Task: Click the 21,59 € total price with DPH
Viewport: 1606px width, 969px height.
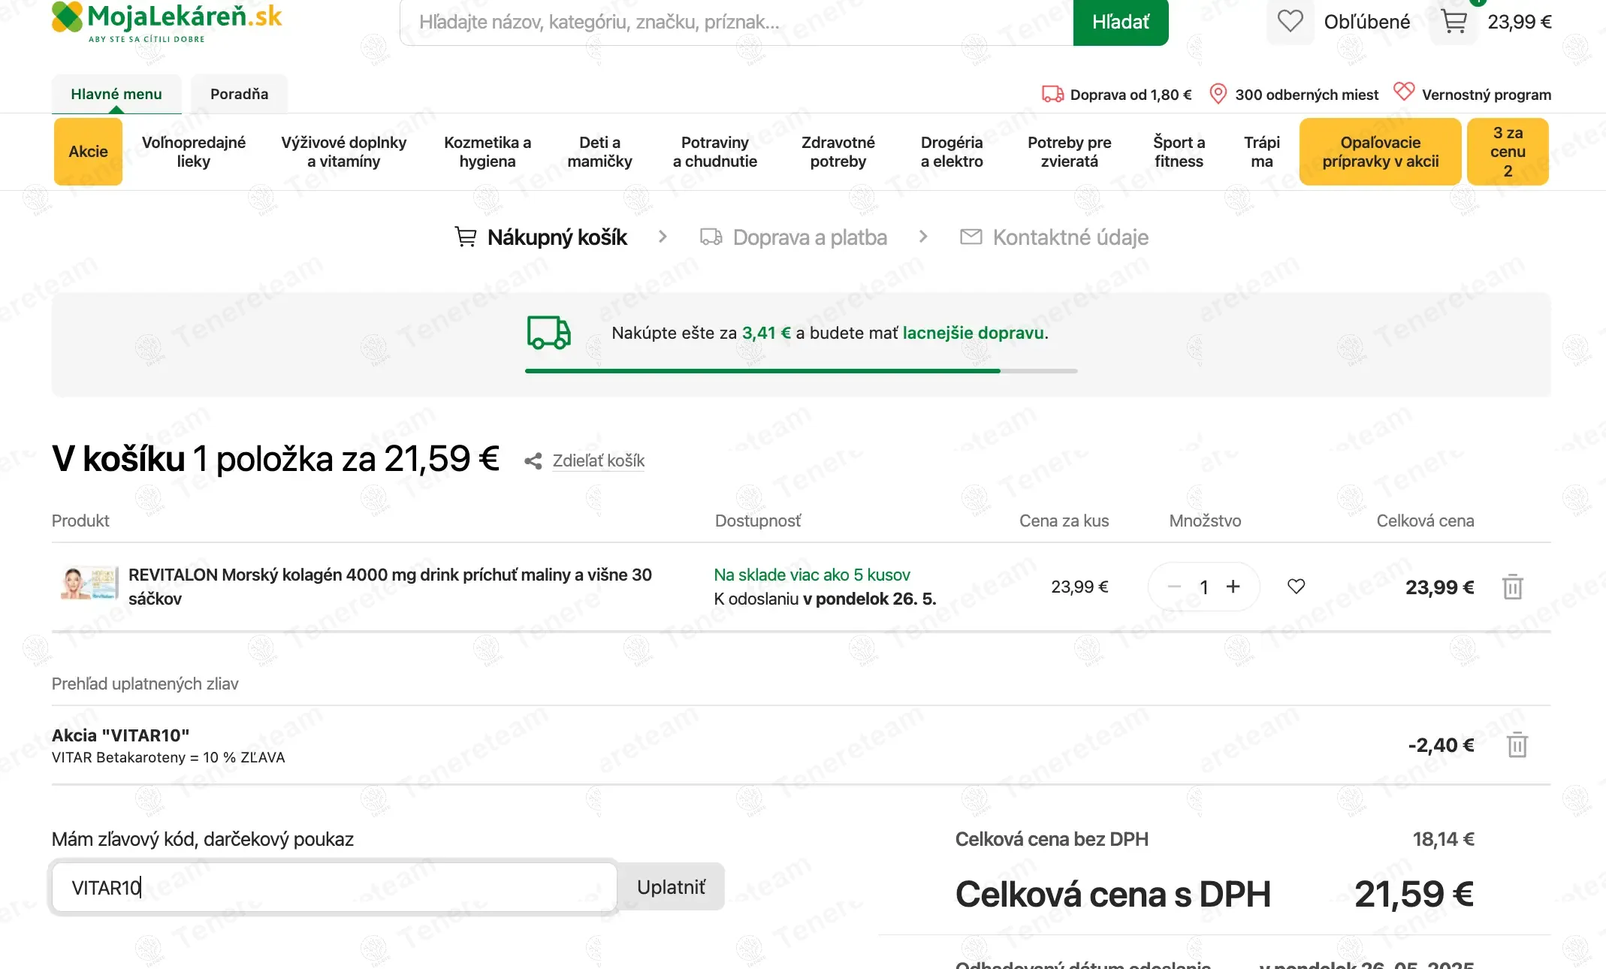Action: coord(1414,894)
